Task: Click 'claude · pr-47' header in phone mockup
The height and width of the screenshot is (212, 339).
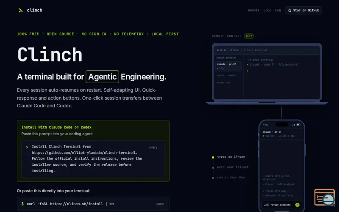Action: click(x=272, y=132)
